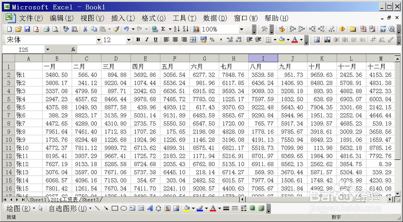The height and width of the screenshot is (222, 403).
Task: Draw a rectangle shape
Action: coord(114,208)
